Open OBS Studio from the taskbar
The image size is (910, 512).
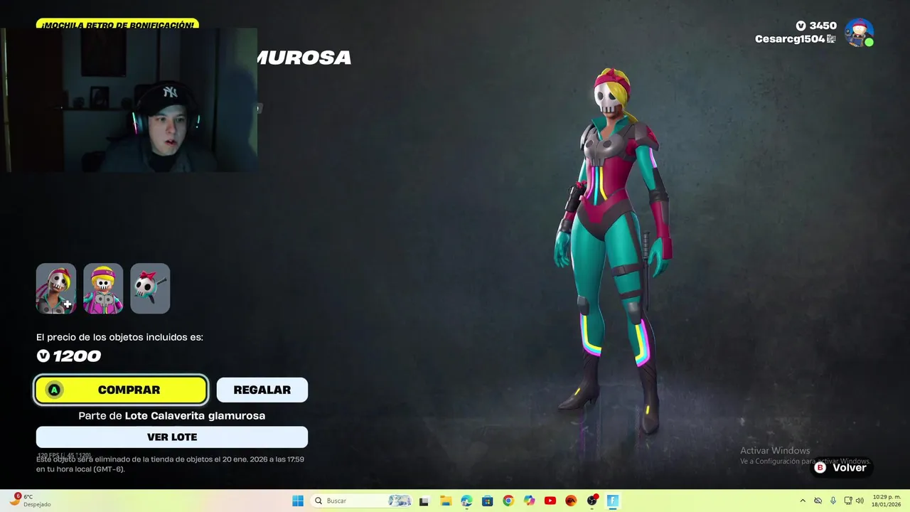point(592,501)
